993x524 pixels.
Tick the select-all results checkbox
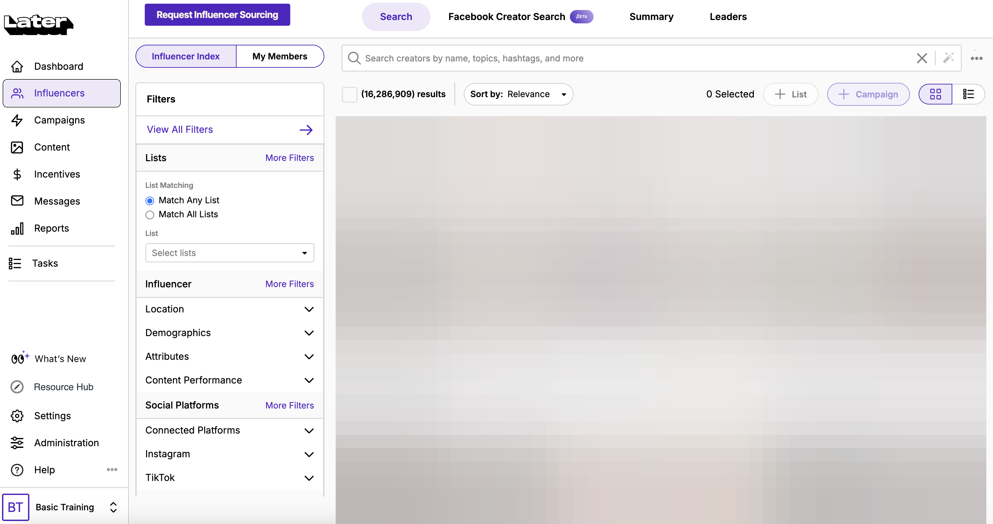(350, 94)
